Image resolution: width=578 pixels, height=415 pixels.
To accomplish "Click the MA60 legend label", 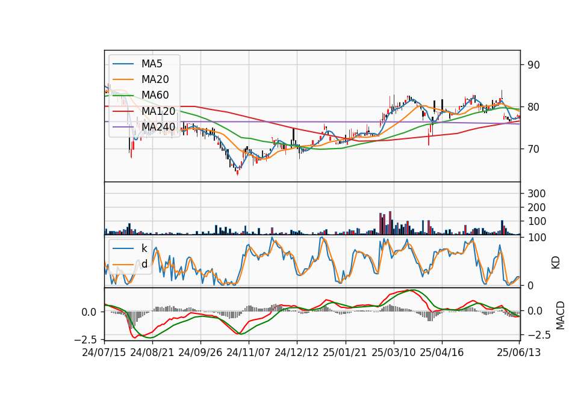I will [155, 95].
